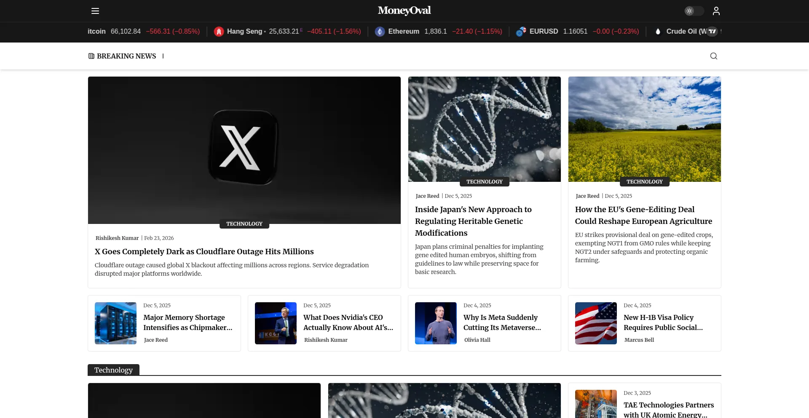Screen dimensions: 809x418
Task: Open 'Inside Japan's New Approach' headline
Action: (x=473, y=221)
